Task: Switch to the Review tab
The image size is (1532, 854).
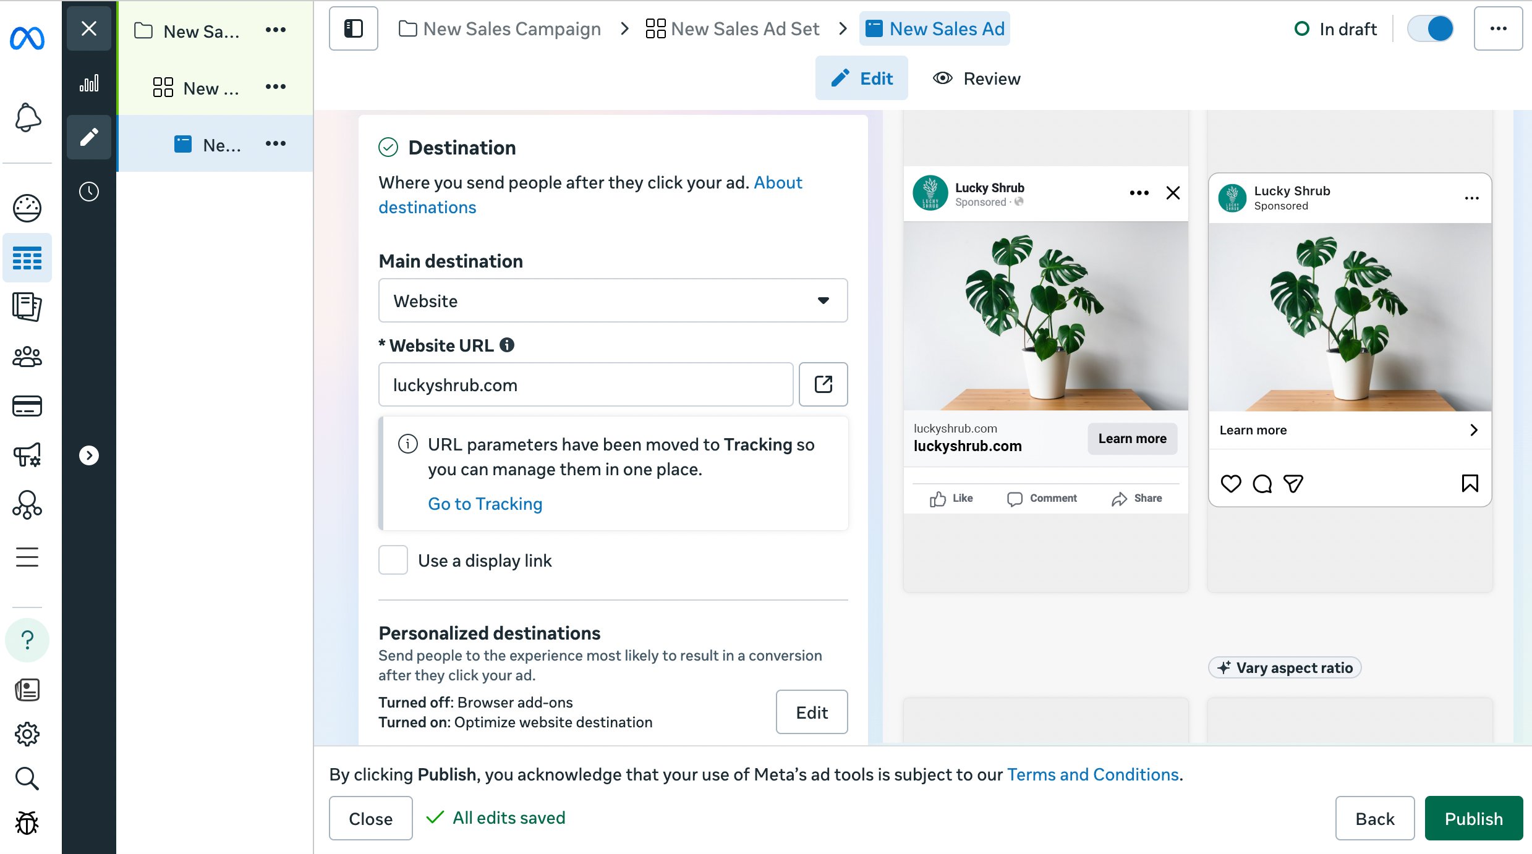Action: [x=977, y=78]
